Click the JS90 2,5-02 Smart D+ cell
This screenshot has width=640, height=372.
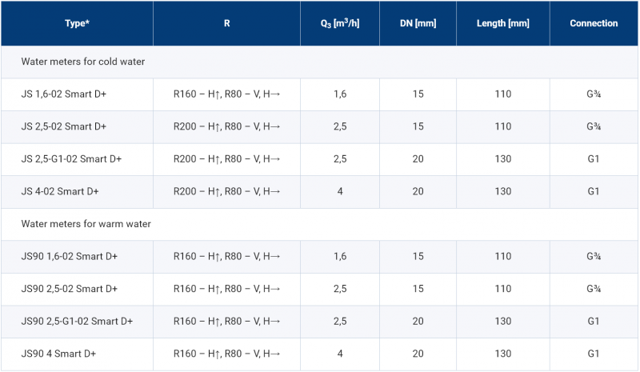tap(77, 289)
